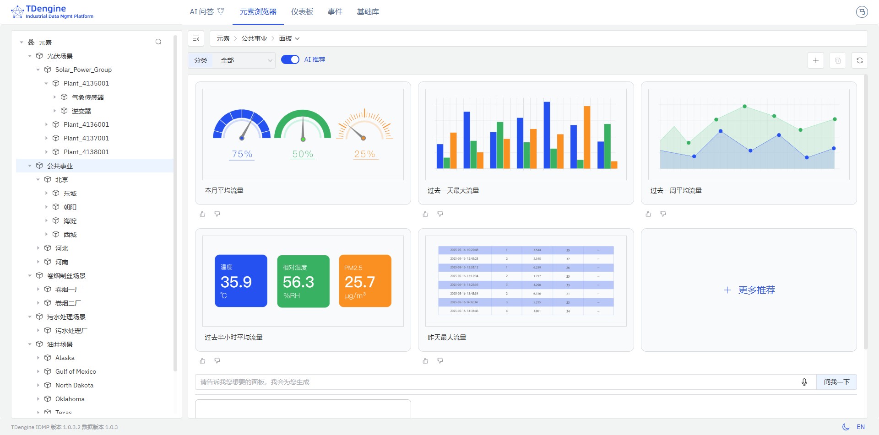Click the panel area vertical scrollbar

tap(865, 212)
